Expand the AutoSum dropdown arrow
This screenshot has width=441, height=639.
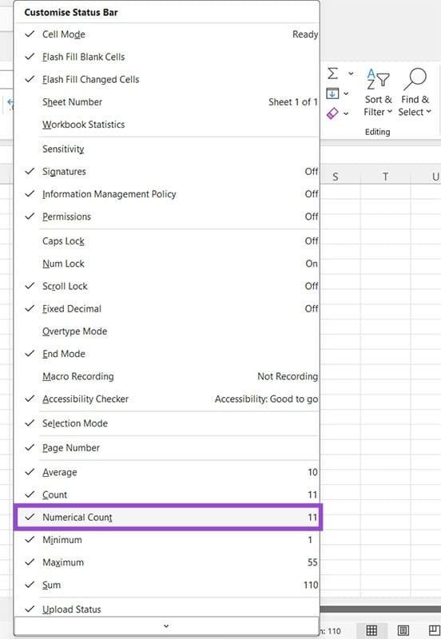(x=351, y=73)
